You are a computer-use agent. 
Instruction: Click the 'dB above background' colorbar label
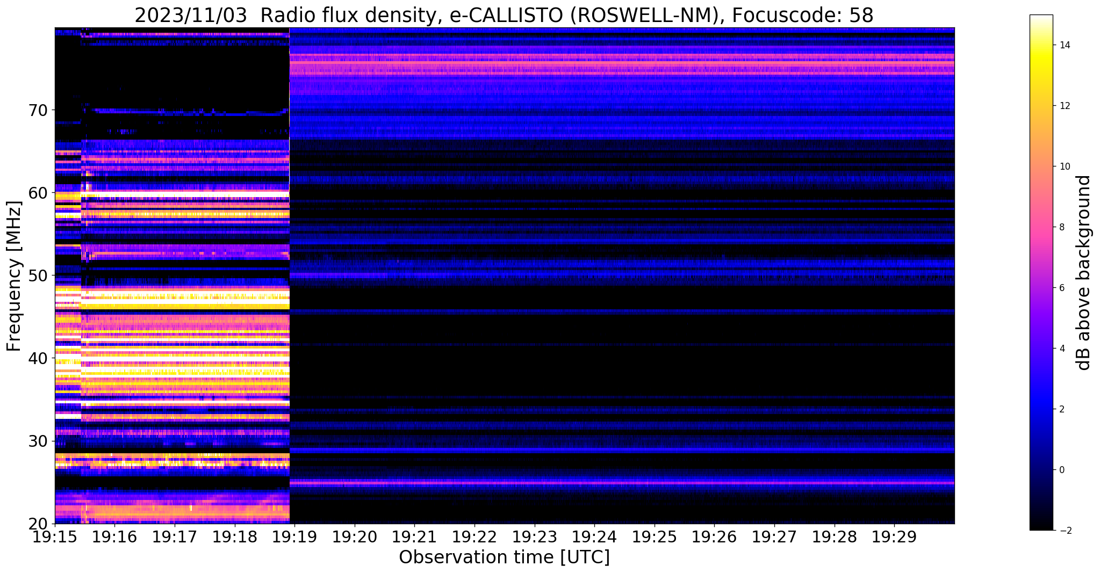[1084, 272]
